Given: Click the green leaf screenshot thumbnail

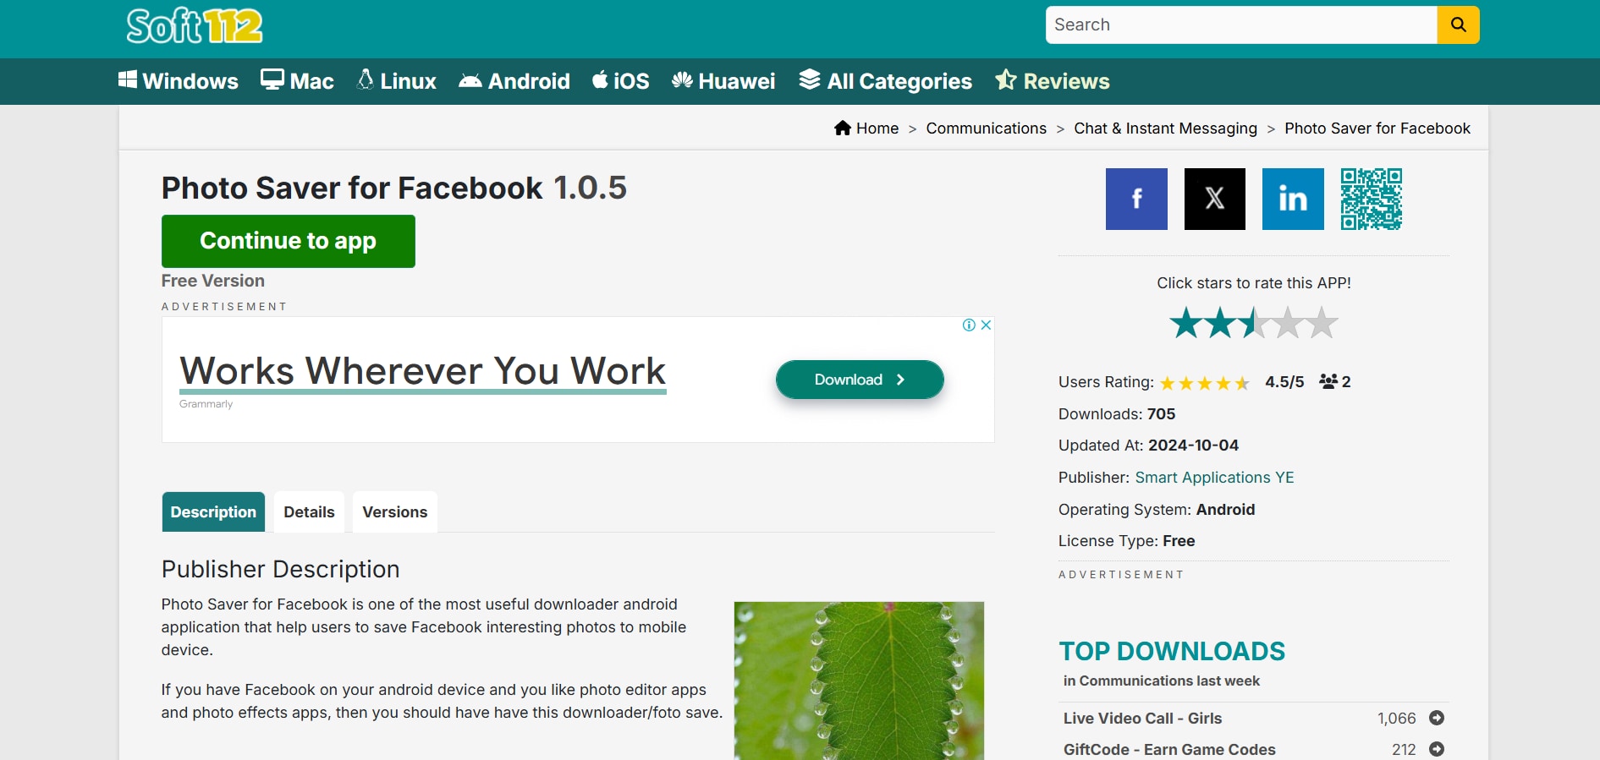Looking at the screenshot, I should (x=859, y=681).
